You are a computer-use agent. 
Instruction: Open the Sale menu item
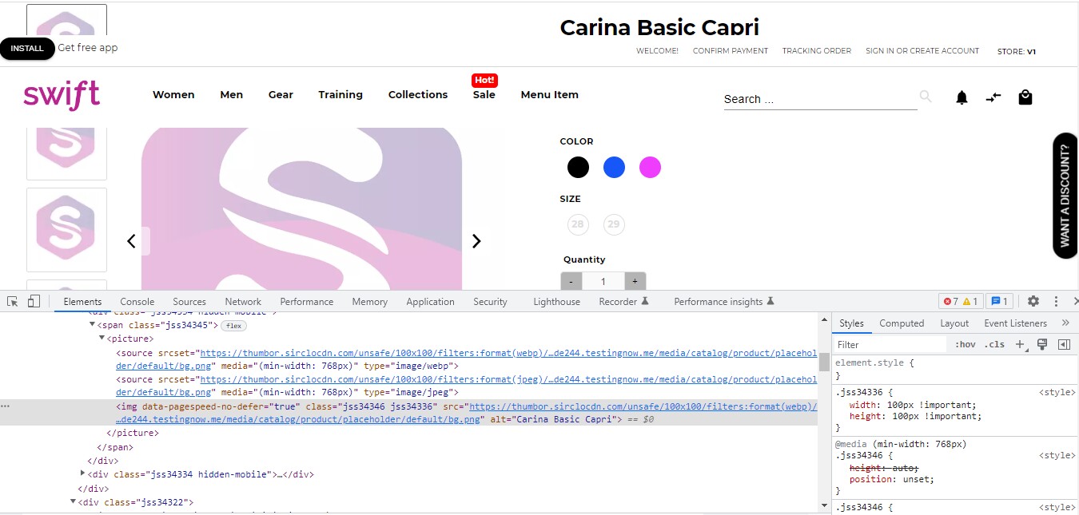coord(484,94)
